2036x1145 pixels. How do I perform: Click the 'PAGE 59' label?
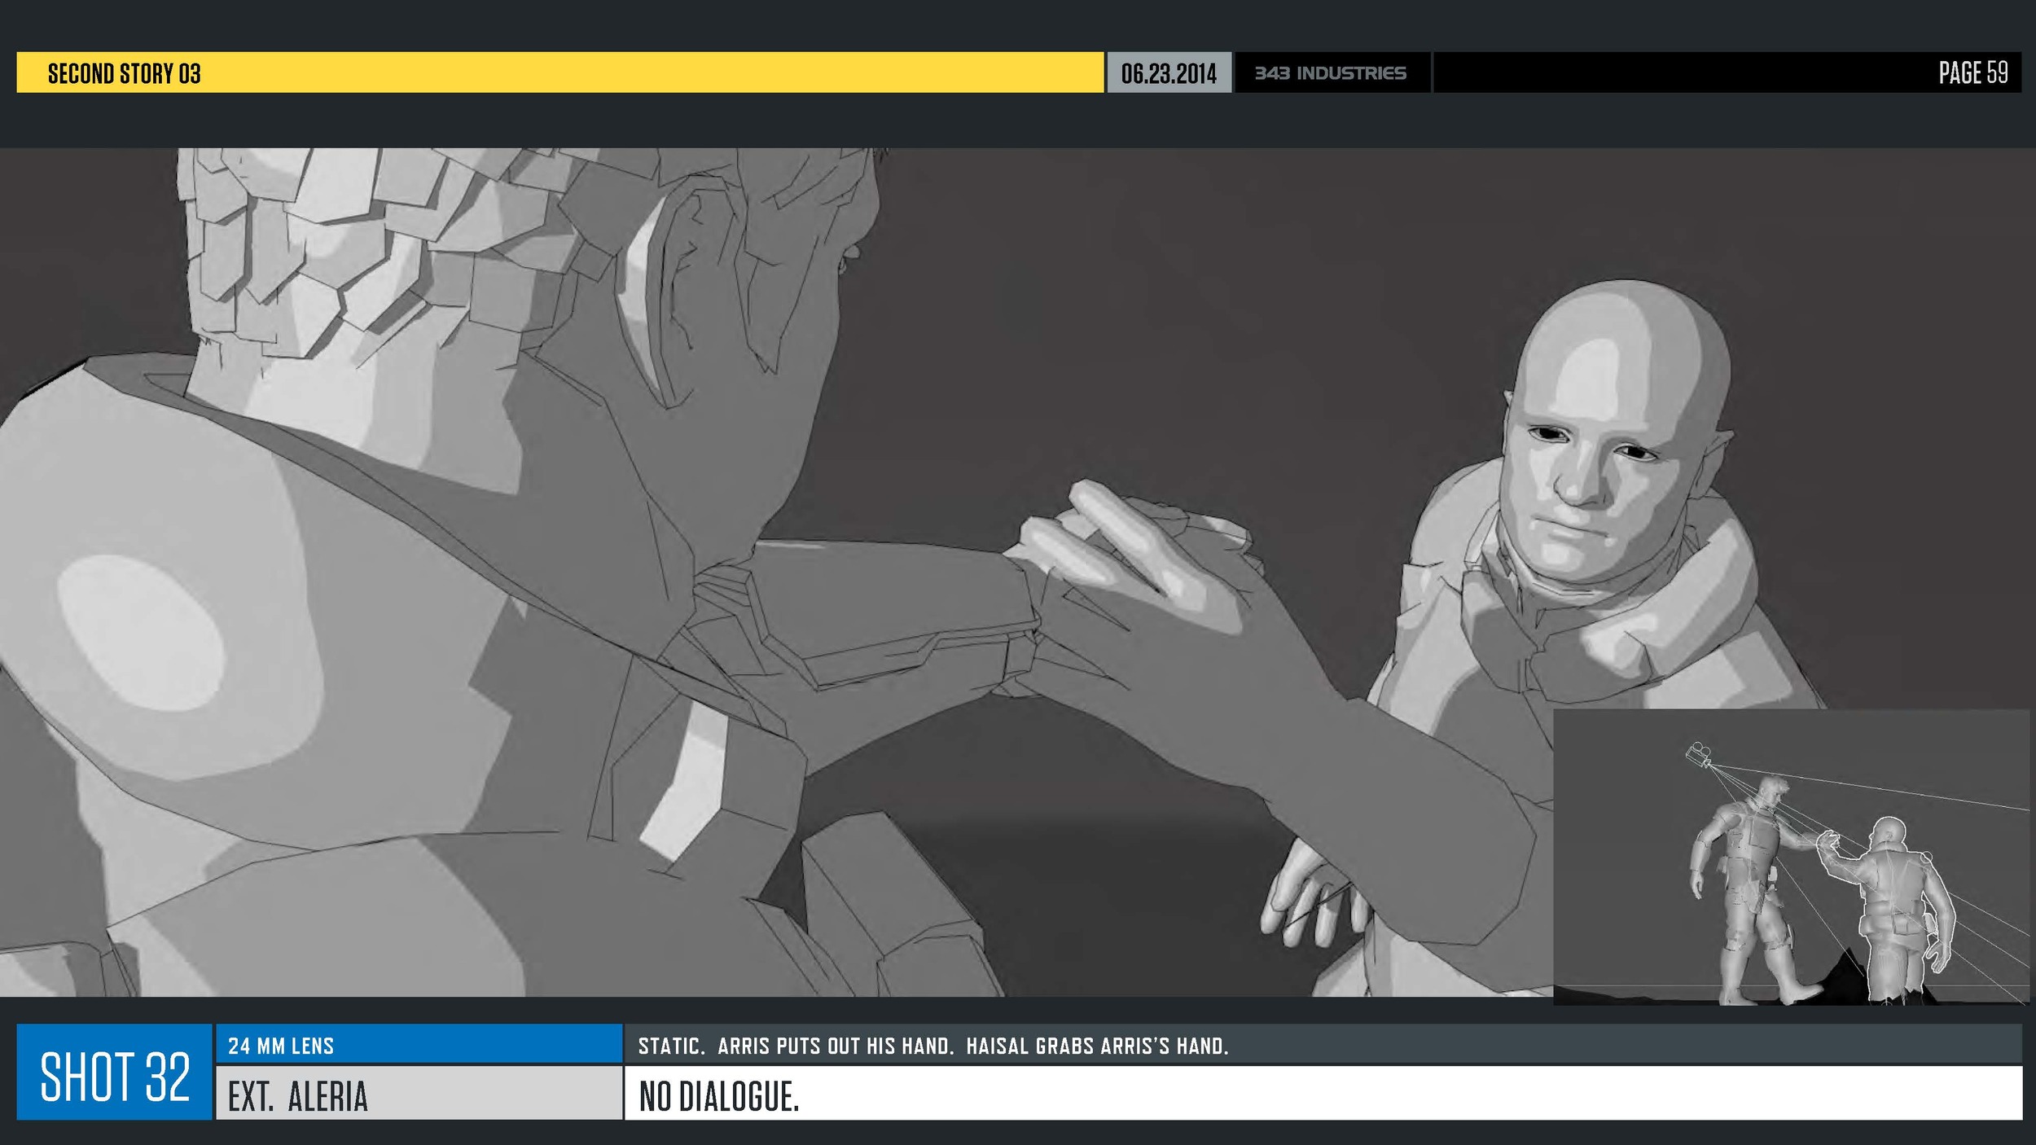point(1973,72)
